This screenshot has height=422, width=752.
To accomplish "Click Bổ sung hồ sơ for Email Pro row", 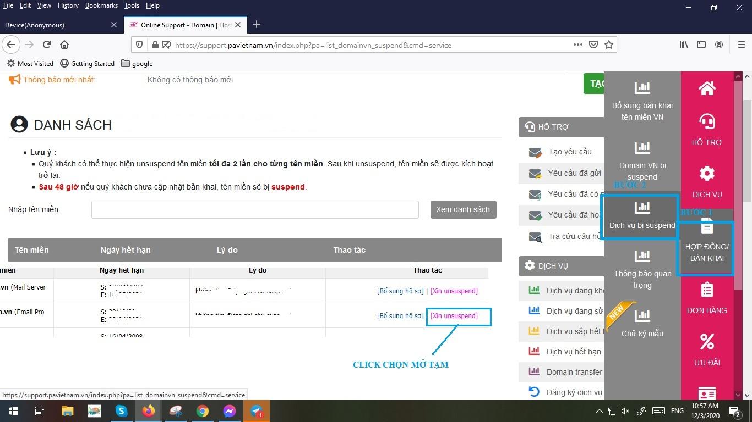I will (400, 316).
